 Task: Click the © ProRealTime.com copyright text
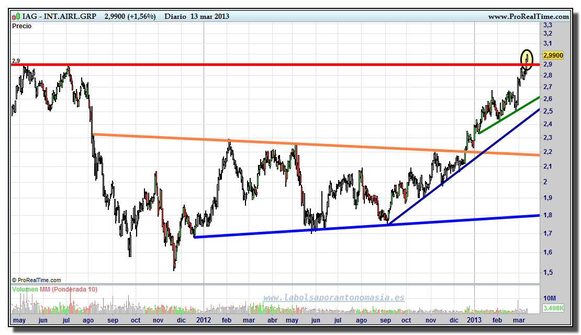click(x=37, y=280)
